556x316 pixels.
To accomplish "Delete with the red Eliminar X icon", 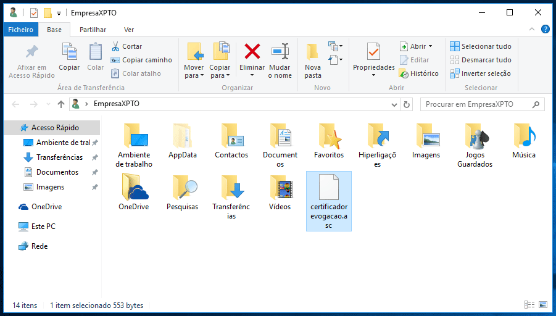I will pyautogui.click(x=252, y=51).
